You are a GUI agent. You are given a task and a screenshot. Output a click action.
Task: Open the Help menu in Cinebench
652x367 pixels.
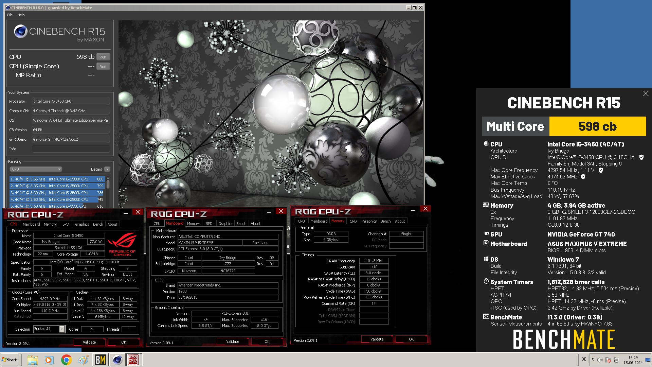point(21,15)
